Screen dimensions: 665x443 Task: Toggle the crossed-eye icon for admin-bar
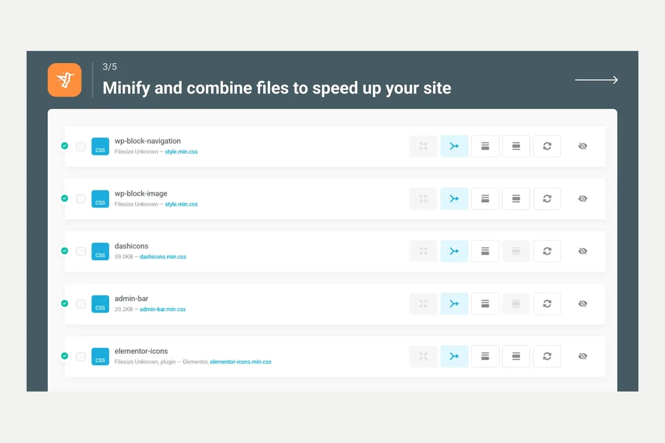(582, 304)
